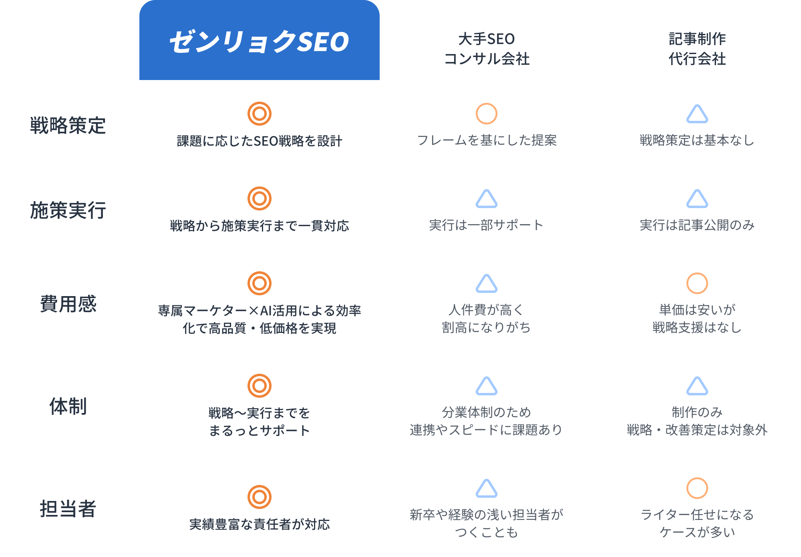The width and height of the screenshot is (801, 557).
Task: Select the 記事制作代行会社 column heading
Action: pyautogui.click(x=697, y=49)
